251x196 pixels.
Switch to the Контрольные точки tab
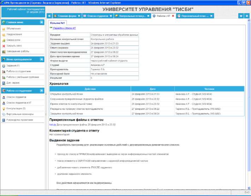coord(132,16)
